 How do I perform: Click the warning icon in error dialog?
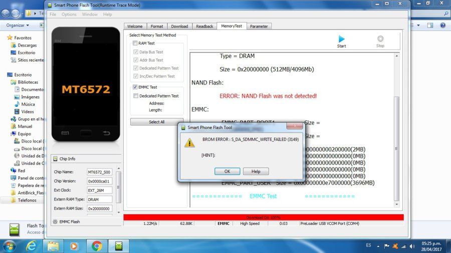pyautogui.click(x=189, y=142)
